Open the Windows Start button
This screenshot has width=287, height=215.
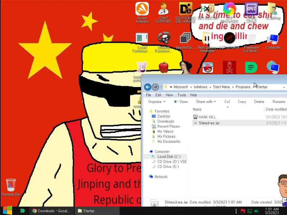pos(8,211)
